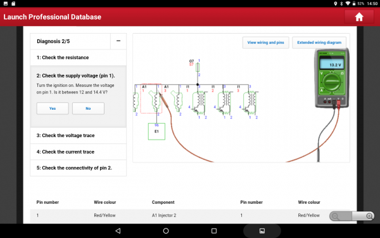Zoom in with the plus magnifier
This screenshot has height=238, width=380.
(369, 216)
